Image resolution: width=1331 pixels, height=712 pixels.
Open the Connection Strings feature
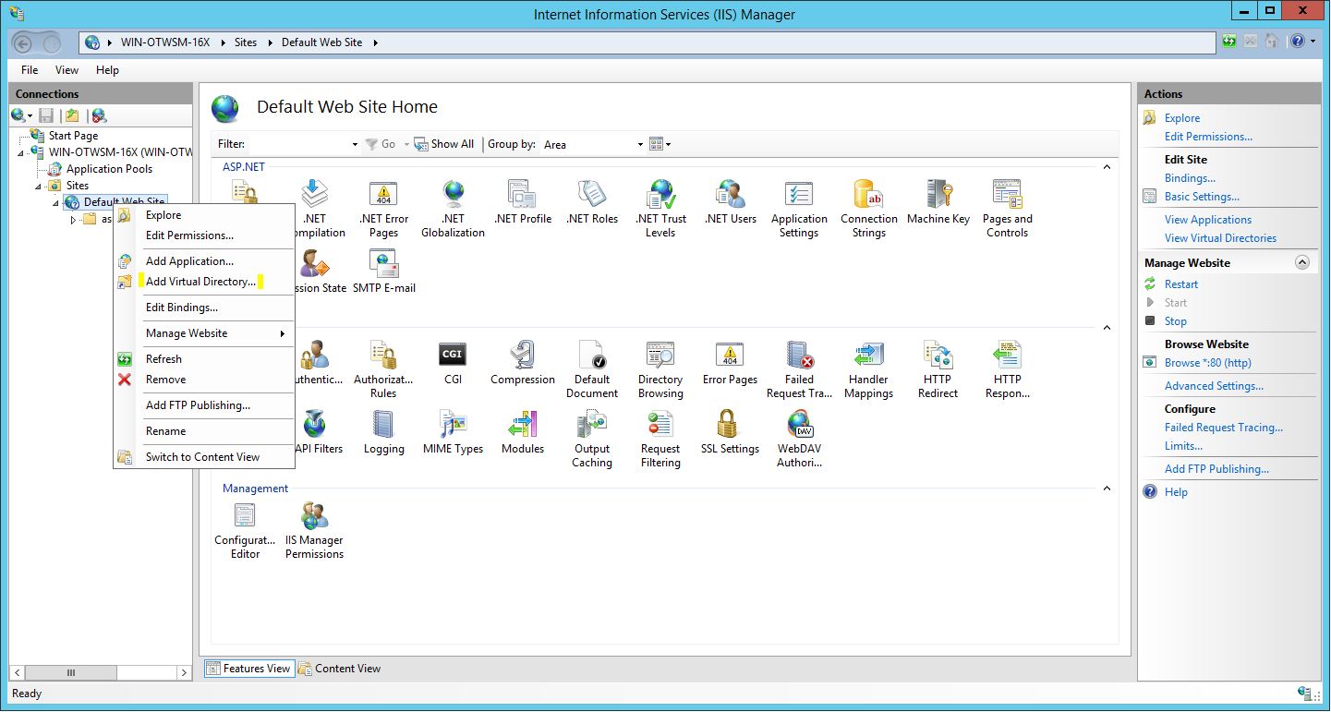click(x=868, y=209)
